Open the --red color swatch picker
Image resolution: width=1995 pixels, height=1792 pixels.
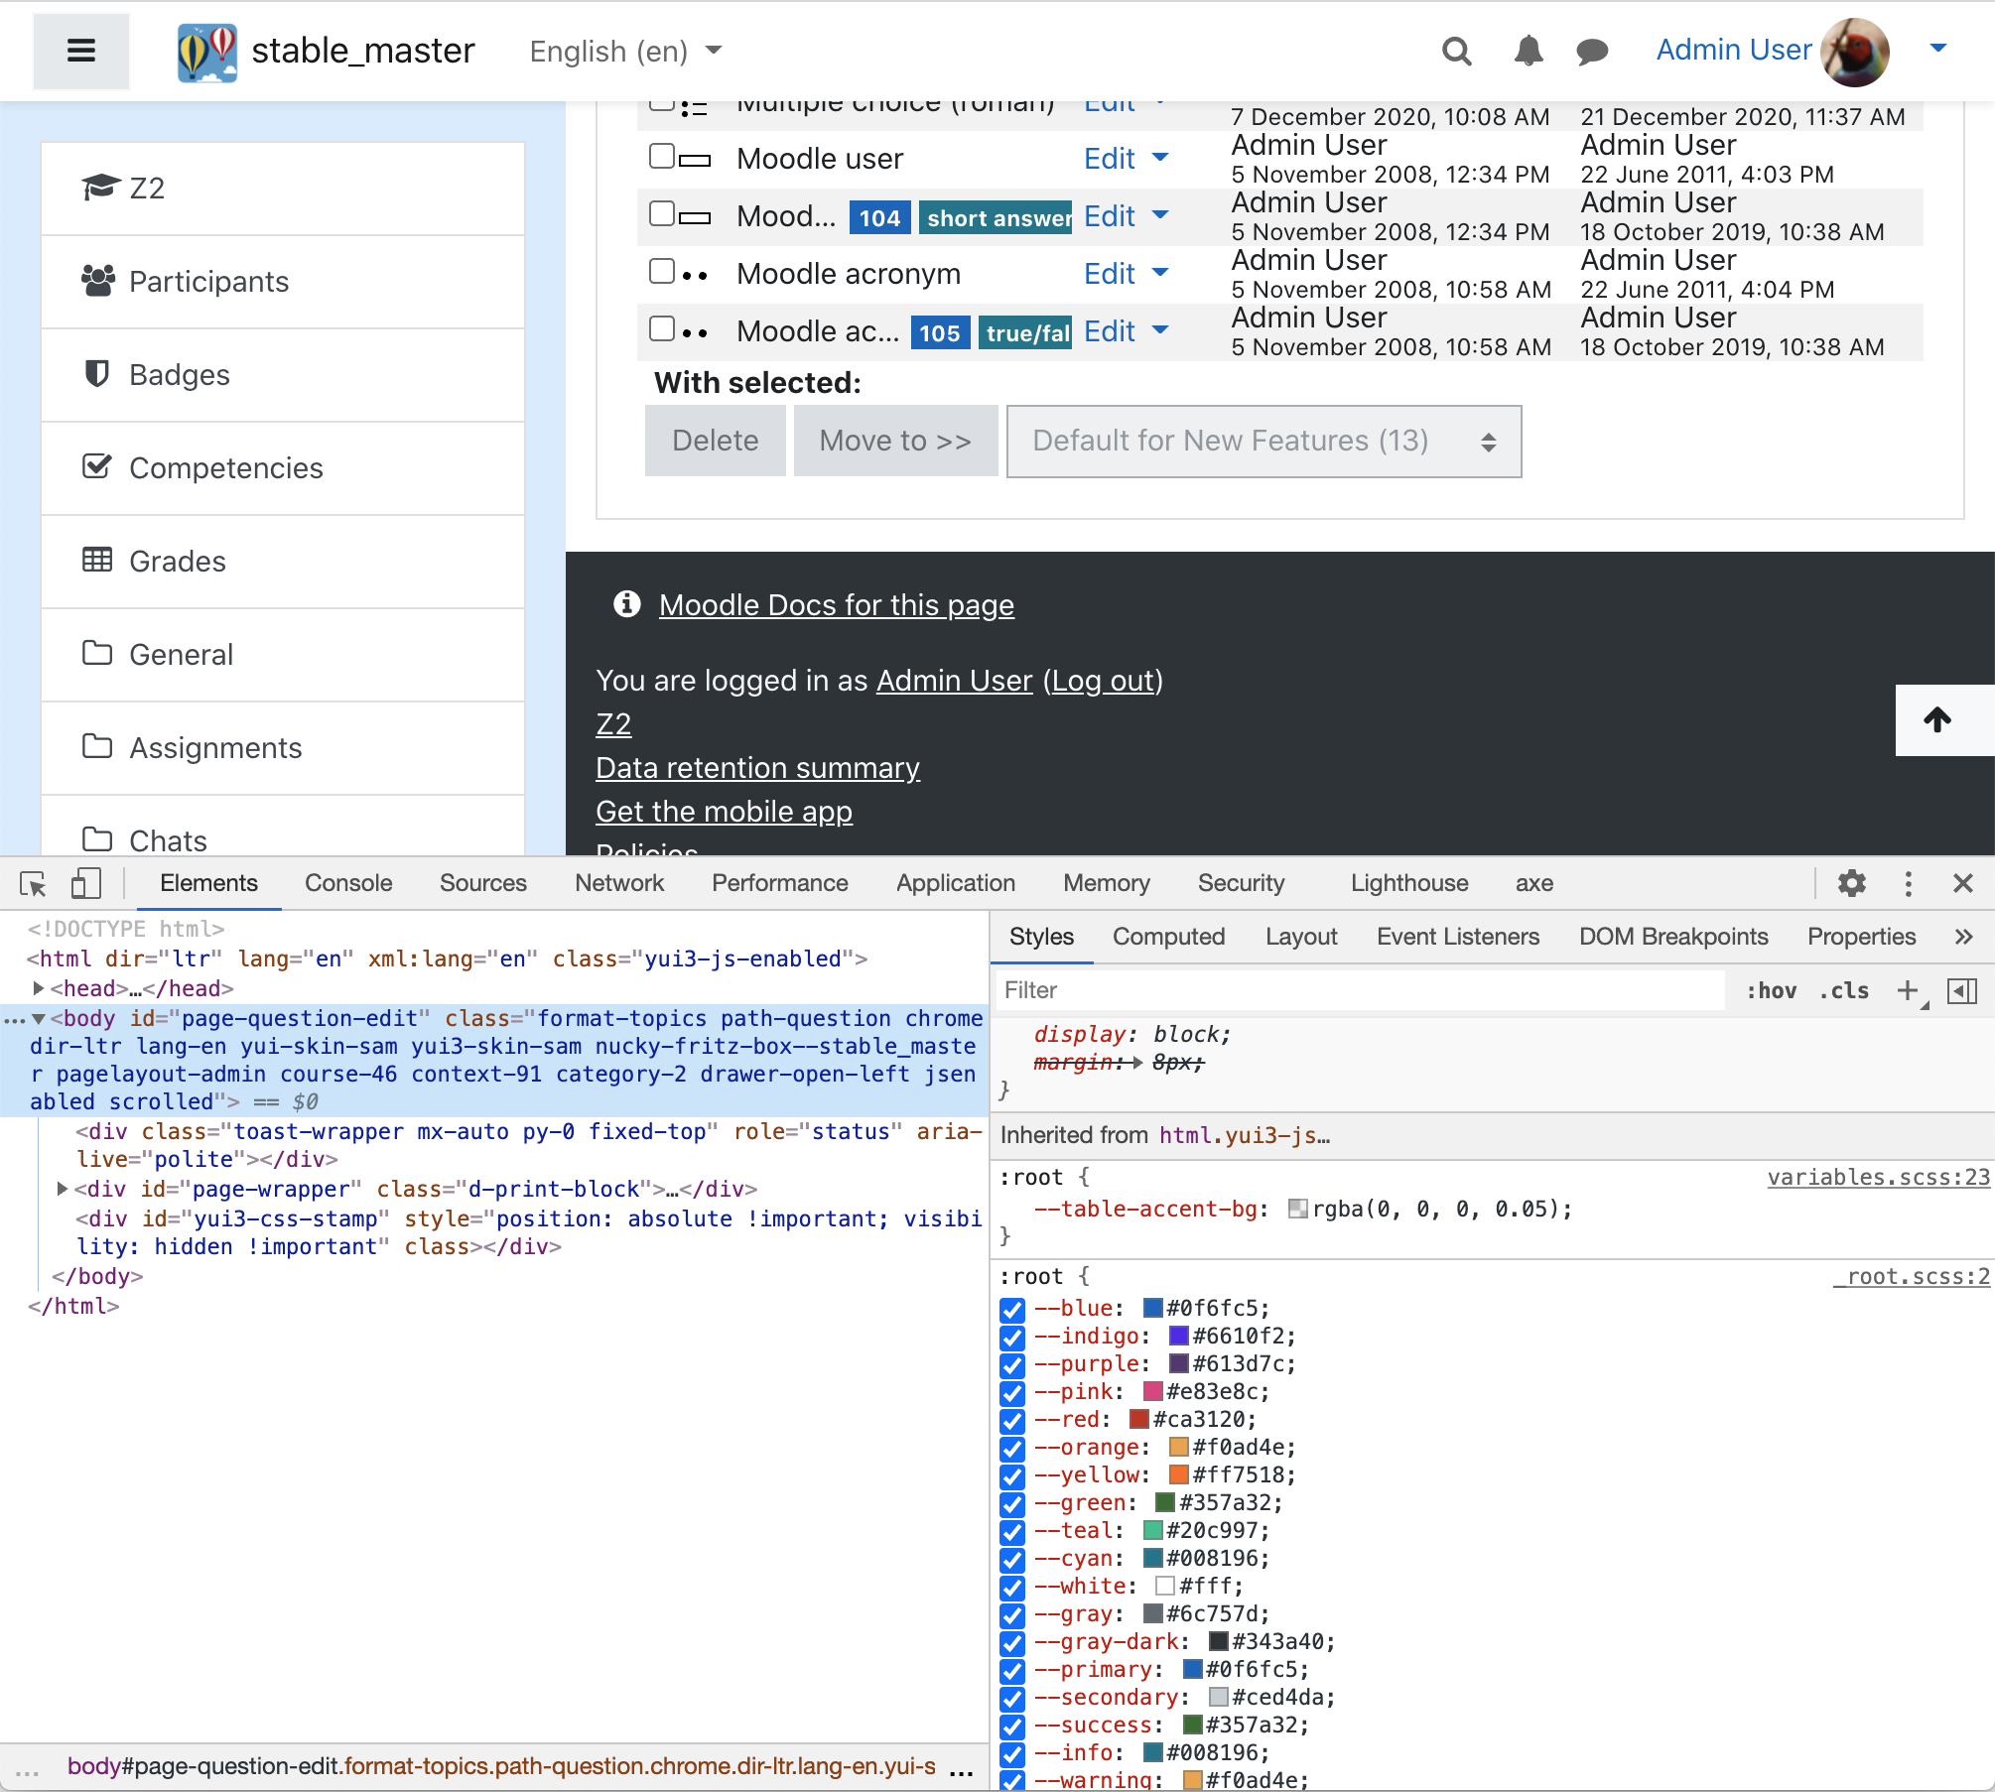pyautogui.click(x=1138, y=1419)
